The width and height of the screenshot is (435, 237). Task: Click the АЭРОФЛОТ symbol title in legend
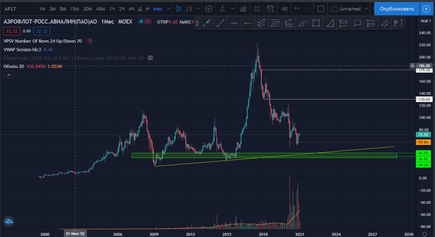point(50,21)
